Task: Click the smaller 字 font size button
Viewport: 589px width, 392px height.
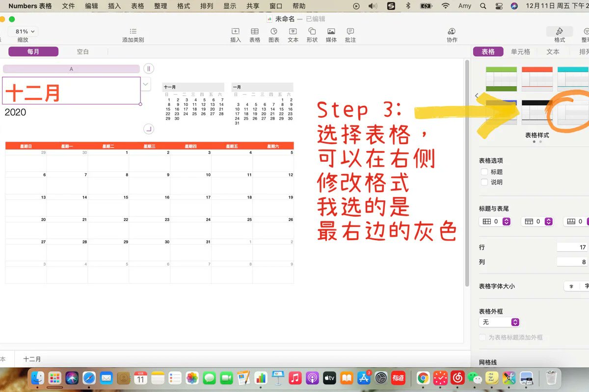Action: click(x=572, y=286)
